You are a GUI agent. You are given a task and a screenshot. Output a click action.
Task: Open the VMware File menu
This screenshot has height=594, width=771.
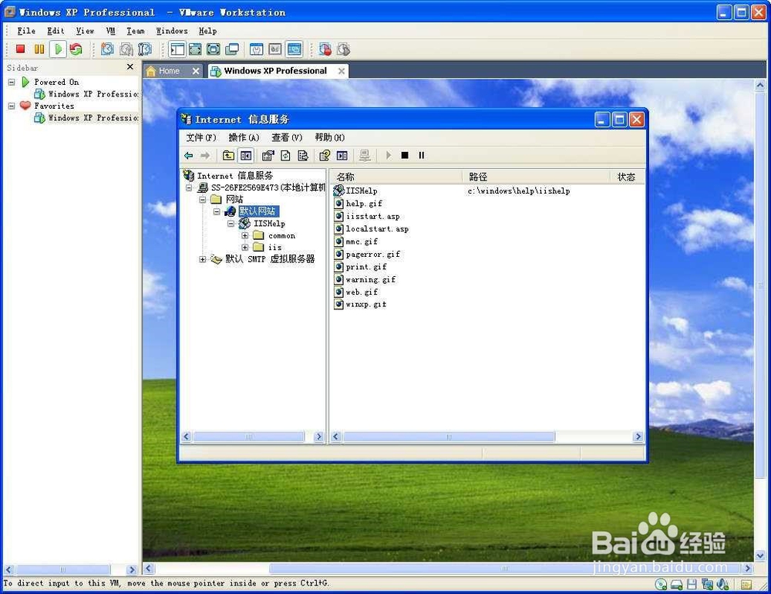pos(26,31)
